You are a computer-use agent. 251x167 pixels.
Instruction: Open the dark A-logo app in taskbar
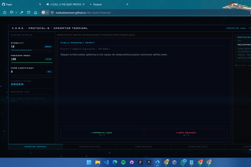coord(149,162)
